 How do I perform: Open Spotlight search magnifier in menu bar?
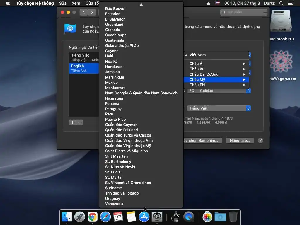(x=281, y=3)
